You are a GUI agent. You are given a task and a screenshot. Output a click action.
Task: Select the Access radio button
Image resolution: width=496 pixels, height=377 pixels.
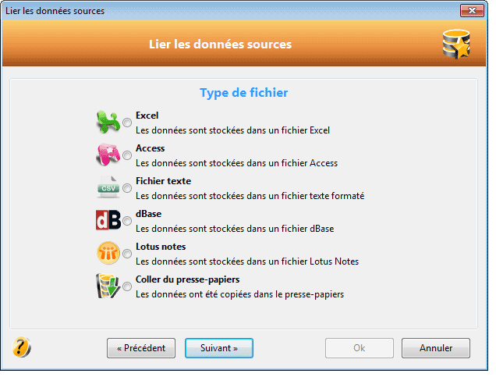[x=127, y=155]
